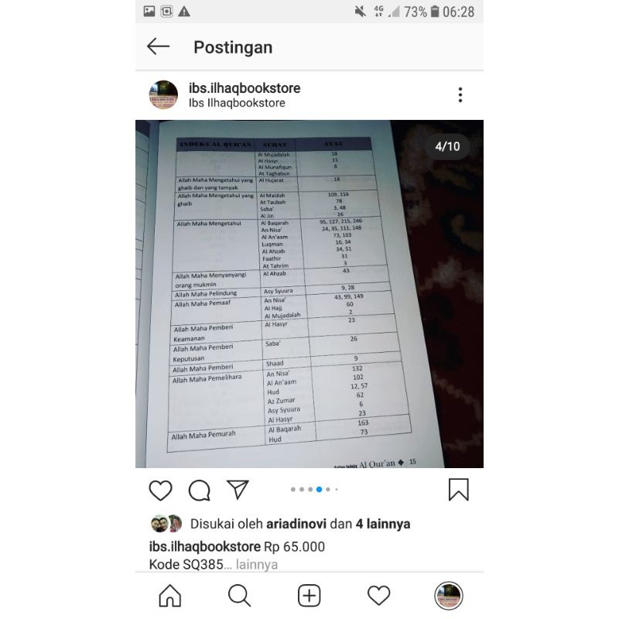This screenshot has height=619, width=619.
Task: Open ariadinovi profile from likes
Action: [x=296, y=524]
